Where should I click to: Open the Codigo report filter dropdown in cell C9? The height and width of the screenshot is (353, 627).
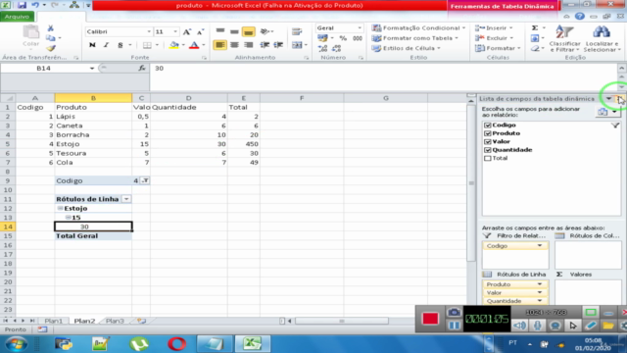pos(145,180)
